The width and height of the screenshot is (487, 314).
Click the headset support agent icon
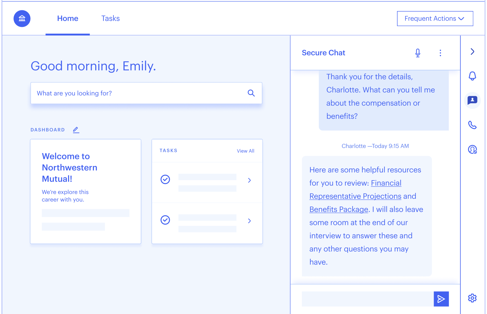(472, 149)
